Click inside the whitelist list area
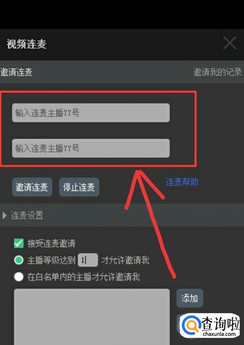Viewport: 244px width, 345px height. (92, 317)
